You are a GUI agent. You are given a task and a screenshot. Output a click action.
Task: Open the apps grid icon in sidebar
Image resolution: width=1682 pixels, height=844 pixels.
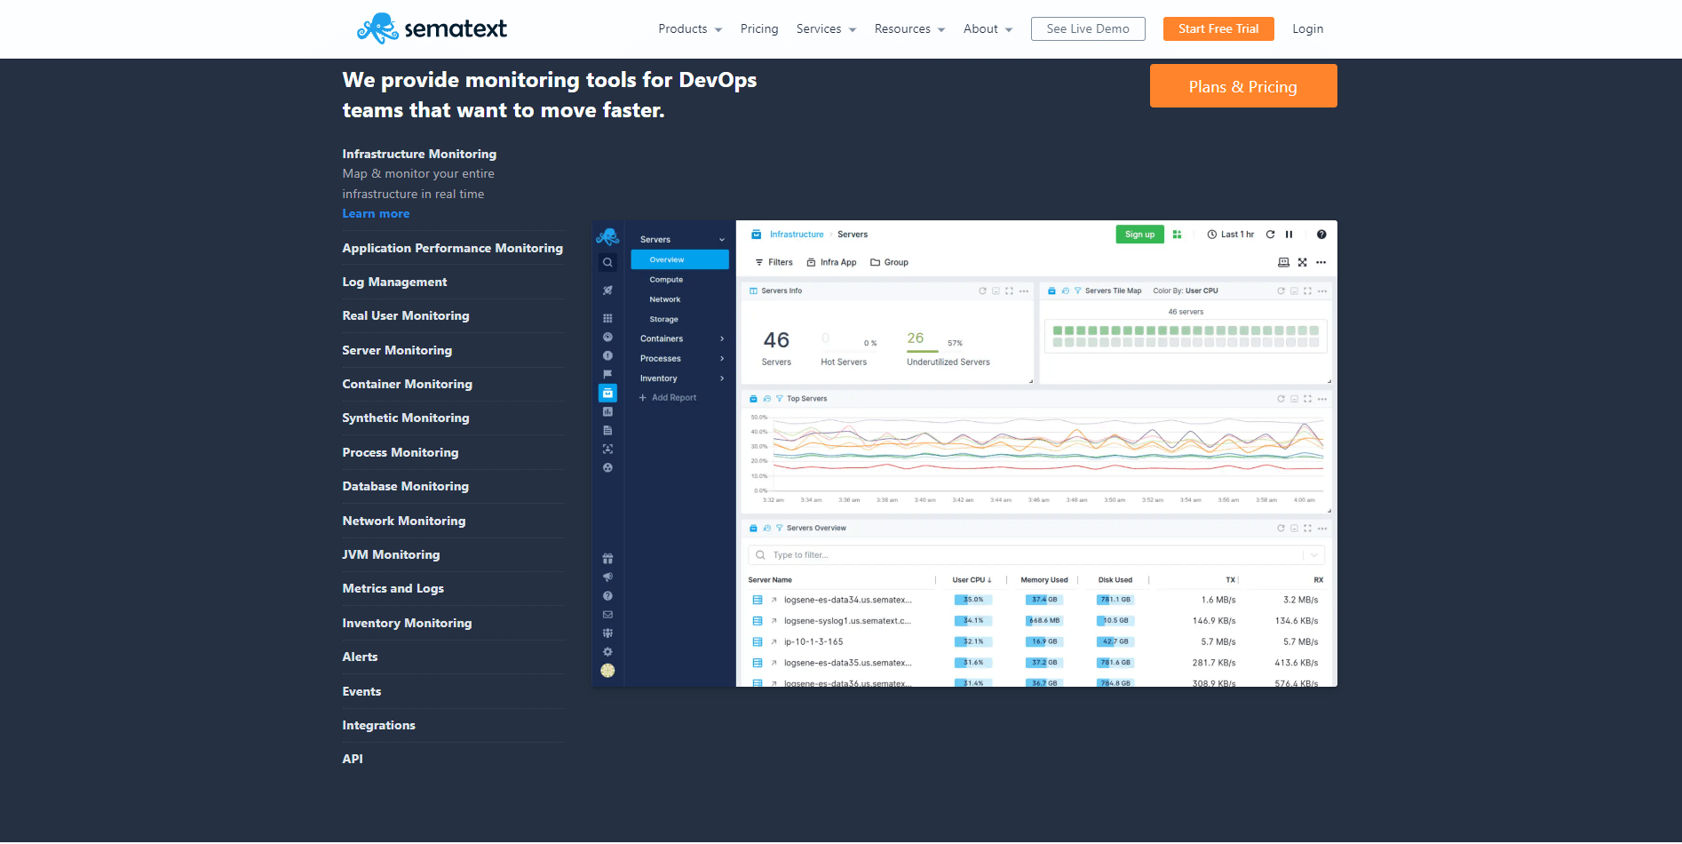point(607,318)
